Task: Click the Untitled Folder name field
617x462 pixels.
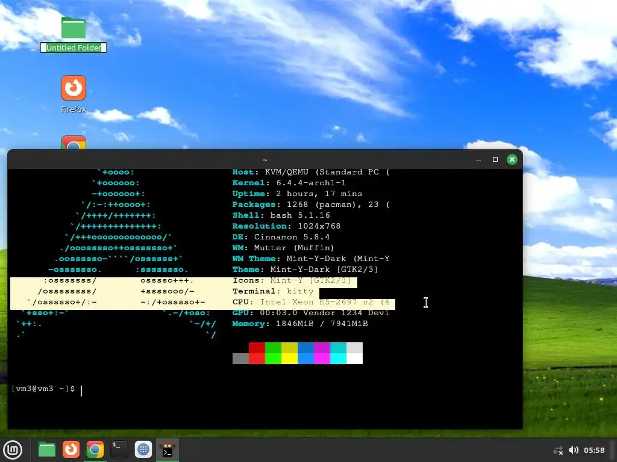Action: coord(74,48)
